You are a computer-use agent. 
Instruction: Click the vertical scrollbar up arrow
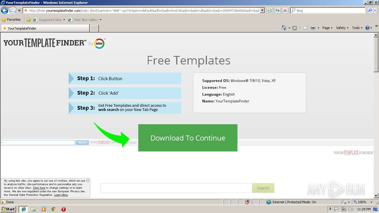[x=376, y=35]
